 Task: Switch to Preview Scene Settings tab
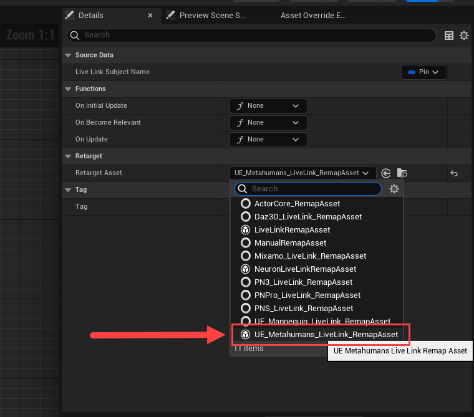pyautogui.click(x=206, y=16)
